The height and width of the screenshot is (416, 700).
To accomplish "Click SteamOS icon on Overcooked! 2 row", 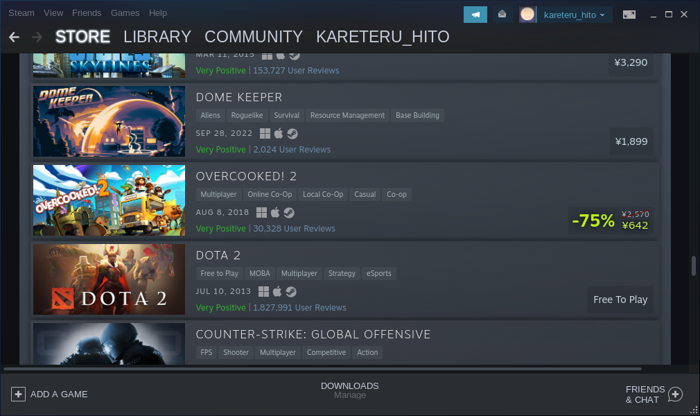I will point(289,213).
